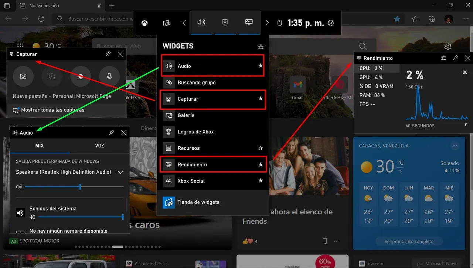Viewport: 473px width, 268px height.
Task: Toggle the Capture widget icon in Game Bar
Action: coord(225,22)
